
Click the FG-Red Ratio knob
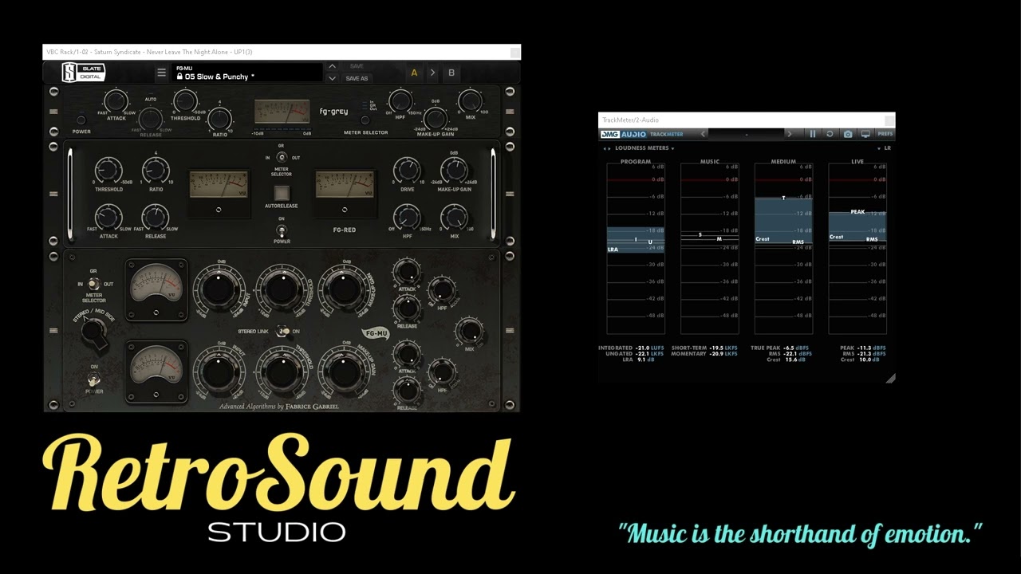click(x=156, y=170)
